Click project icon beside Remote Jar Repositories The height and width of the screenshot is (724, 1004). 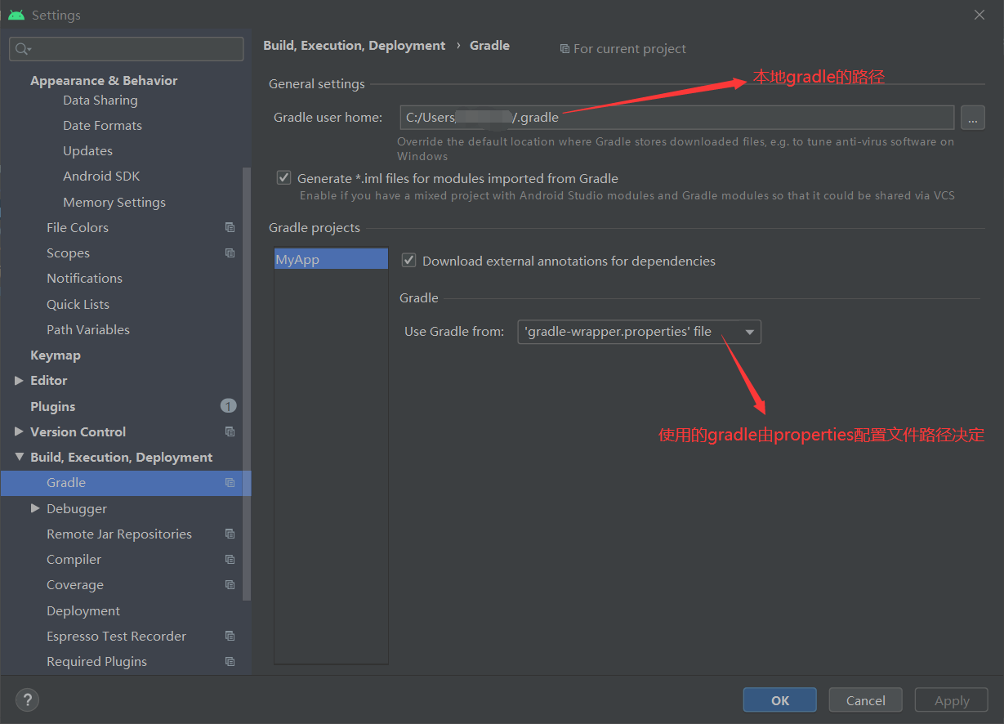click(x=230, y=534)
